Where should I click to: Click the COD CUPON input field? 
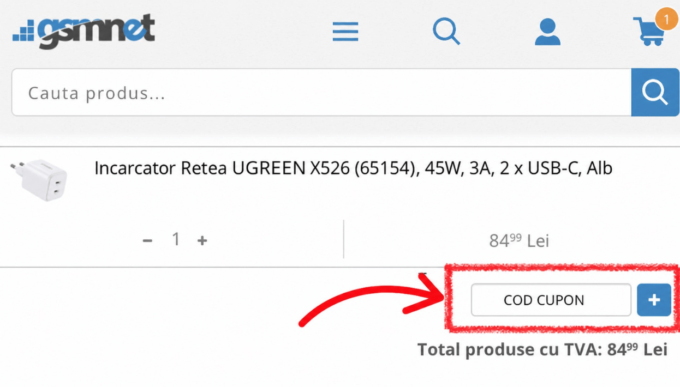(x=551, y=300)
